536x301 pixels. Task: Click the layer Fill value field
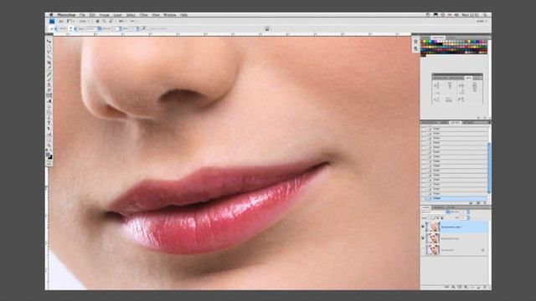463,218
